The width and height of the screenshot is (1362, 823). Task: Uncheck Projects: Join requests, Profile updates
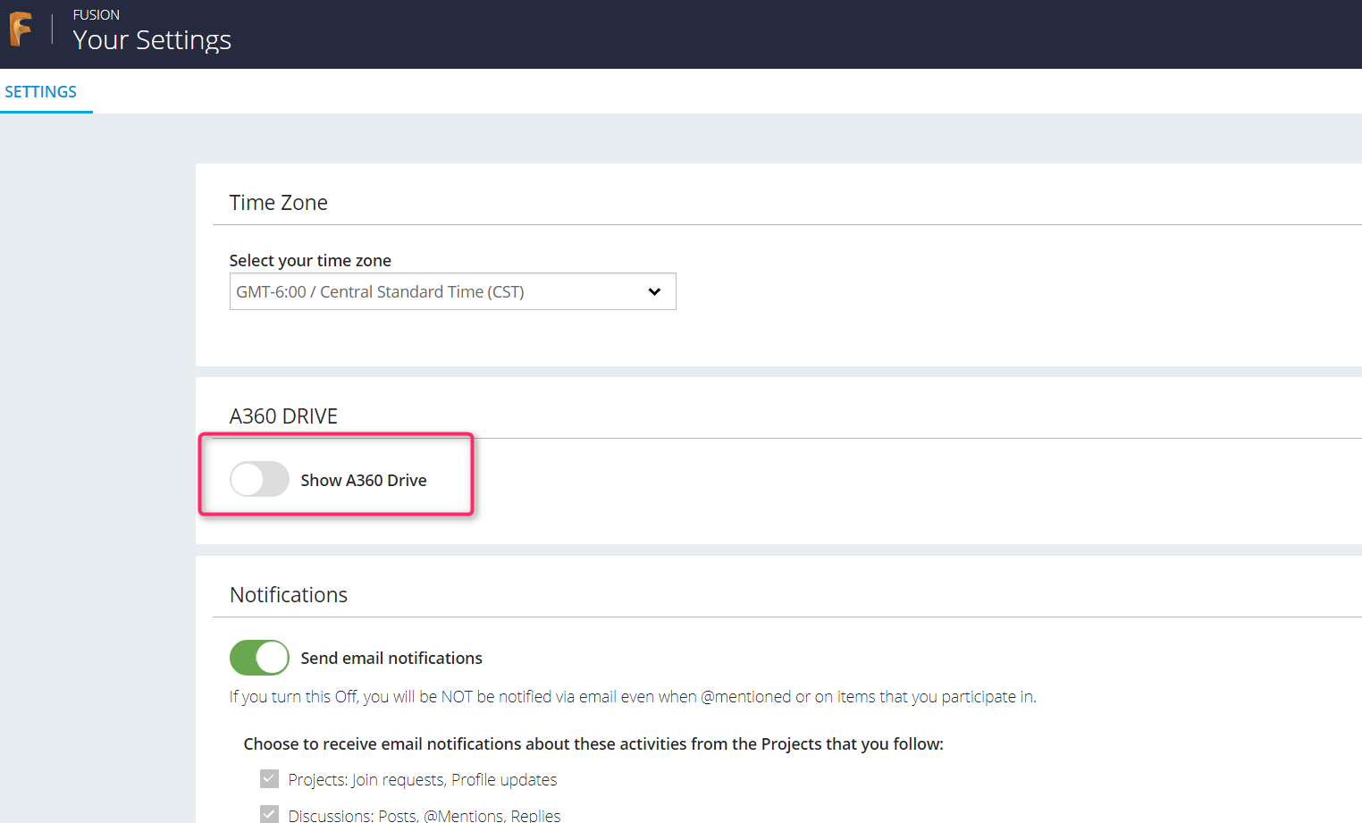pos(269,779)
